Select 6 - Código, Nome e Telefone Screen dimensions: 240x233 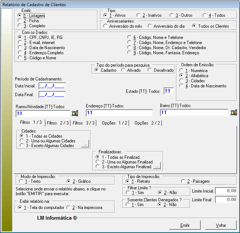click(x=129, y=37)
